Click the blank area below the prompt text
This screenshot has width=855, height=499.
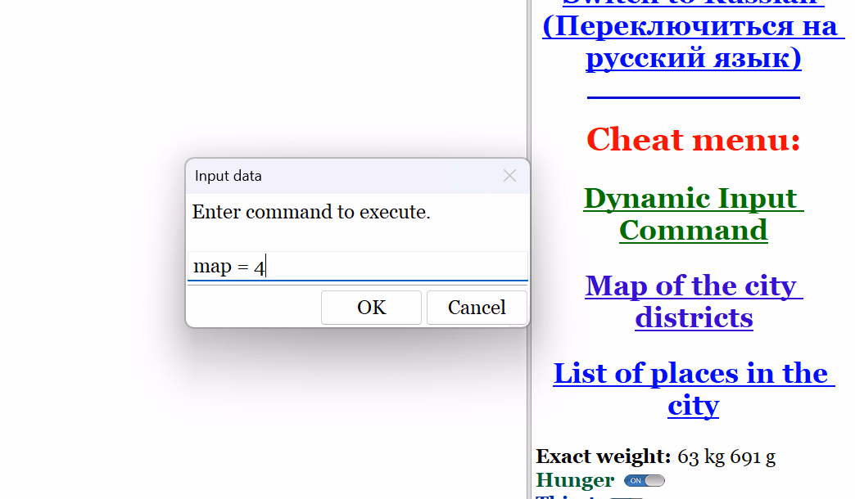pos(357,237)
